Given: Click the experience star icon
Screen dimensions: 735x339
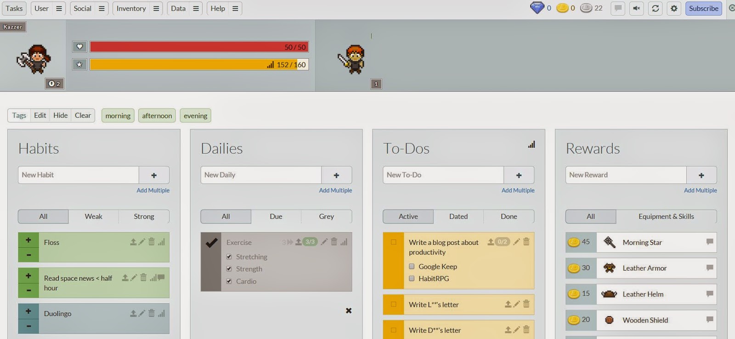Looking at the screenshot, I should (x=79, y=64).
